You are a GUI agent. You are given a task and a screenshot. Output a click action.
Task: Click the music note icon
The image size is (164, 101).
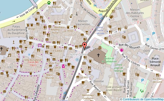click(9, 55)
